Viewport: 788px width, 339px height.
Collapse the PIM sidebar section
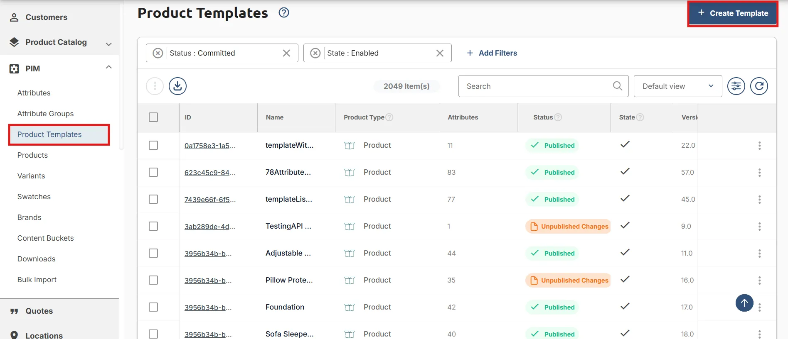click(x=109, y=67)
